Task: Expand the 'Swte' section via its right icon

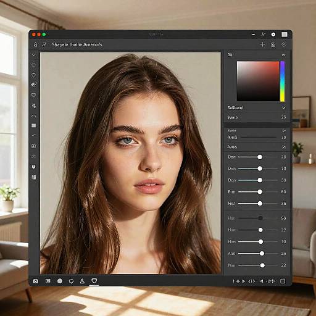Action: 284,131
